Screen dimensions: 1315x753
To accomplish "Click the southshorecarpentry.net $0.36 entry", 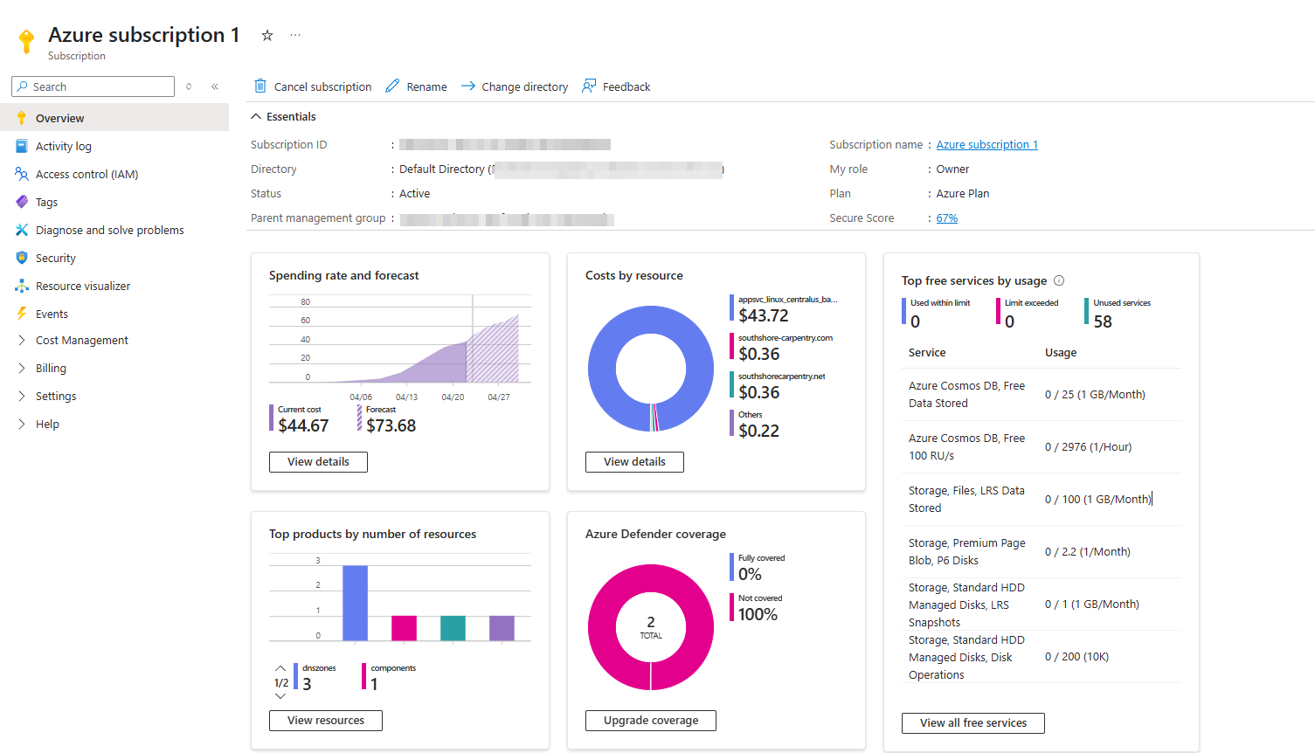I will click(779, 386).
